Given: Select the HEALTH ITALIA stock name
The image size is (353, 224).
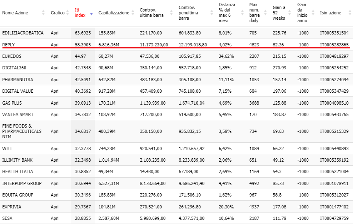Looking at the screenshot, I should click(18, 171).
